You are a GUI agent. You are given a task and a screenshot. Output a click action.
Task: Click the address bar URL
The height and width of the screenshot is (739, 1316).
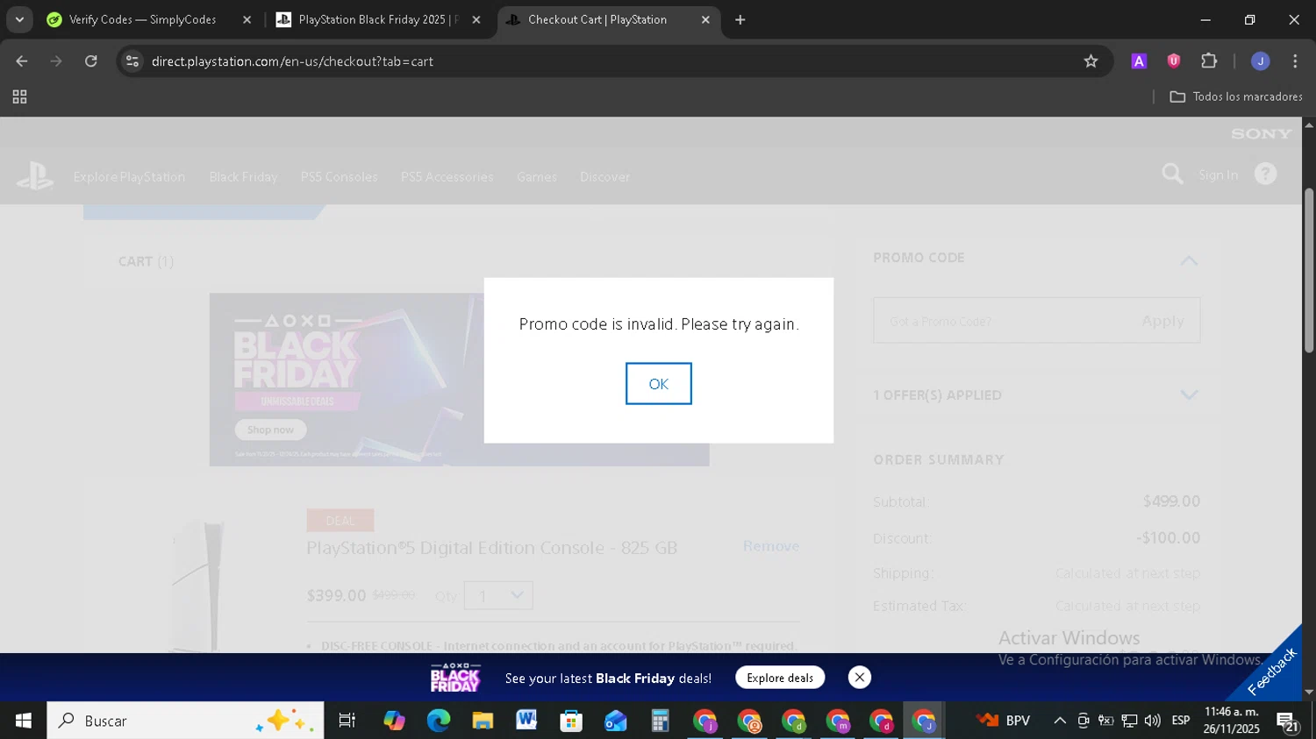tap(292, 61)
